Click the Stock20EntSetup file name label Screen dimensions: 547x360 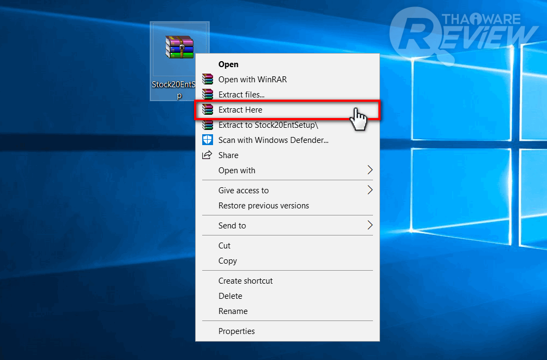173,89
